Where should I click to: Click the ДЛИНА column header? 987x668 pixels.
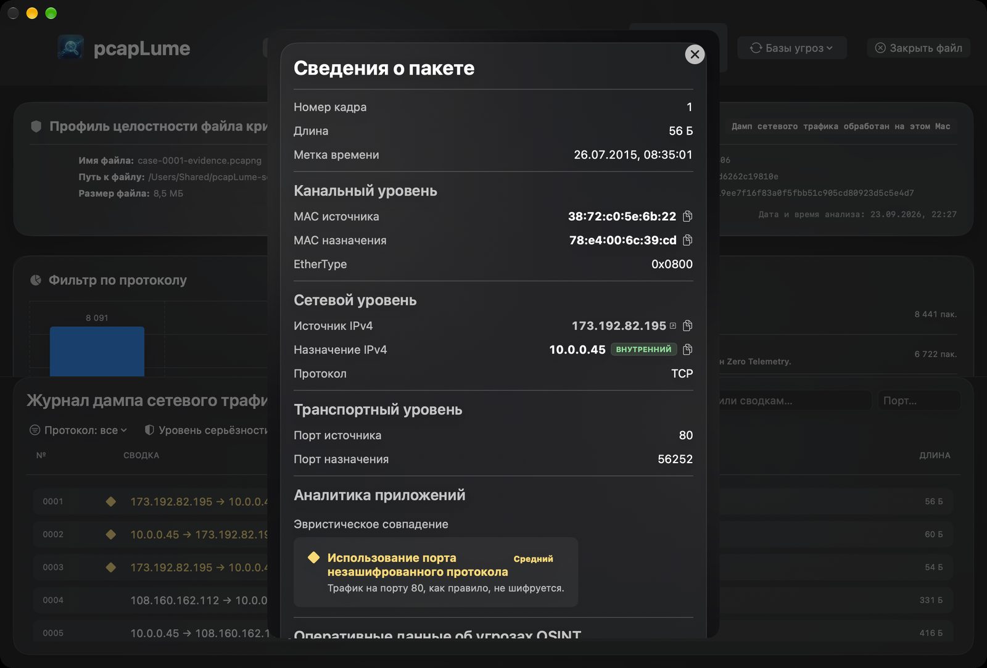(x=935, y=455)
